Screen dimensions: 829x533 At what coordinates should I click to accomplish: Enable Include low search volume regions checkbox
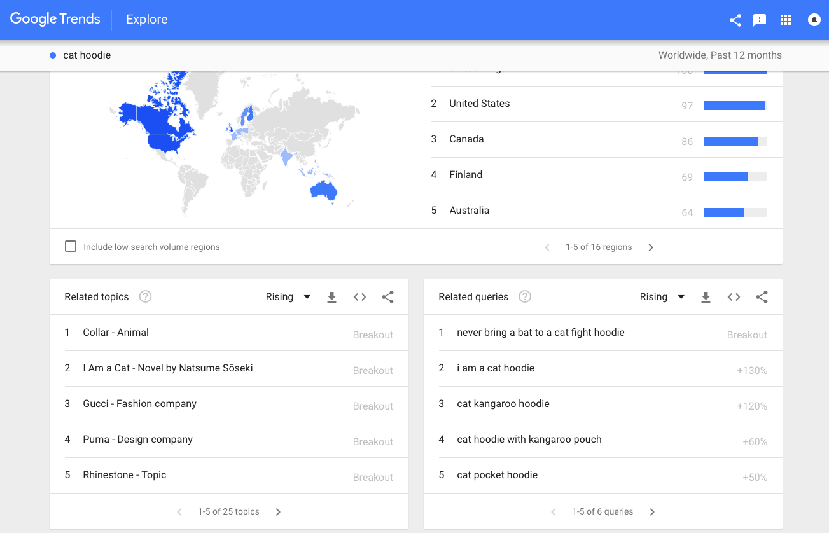[x=71, y=246]
